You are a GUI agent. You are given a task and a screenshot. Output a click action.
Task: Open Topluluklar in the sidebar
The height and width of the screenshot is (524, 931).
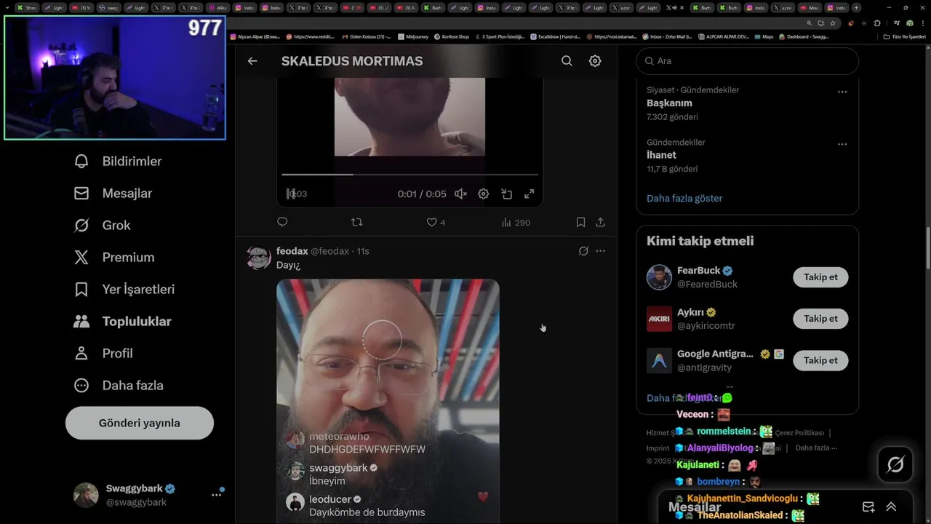point(123,321)
